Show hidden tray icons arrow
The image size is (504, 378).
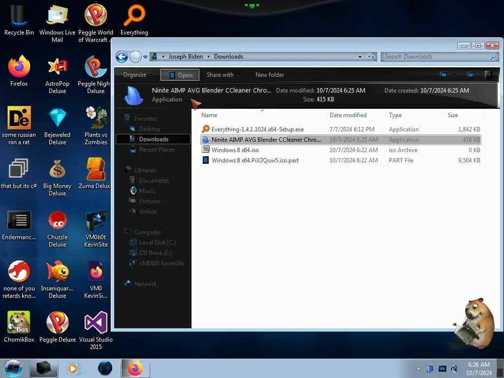(418, 369)
